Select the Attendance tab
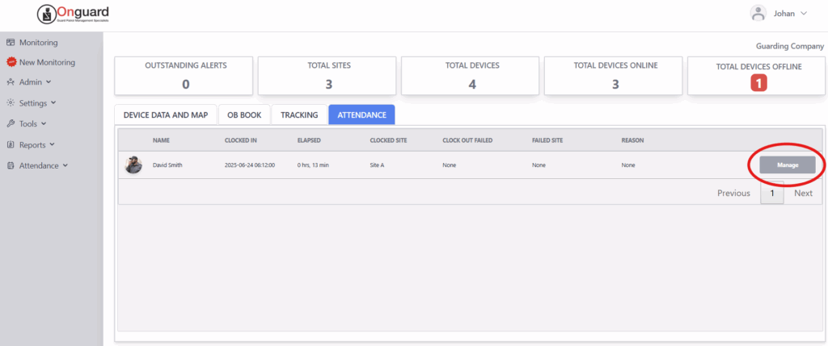 click(361, 115)
